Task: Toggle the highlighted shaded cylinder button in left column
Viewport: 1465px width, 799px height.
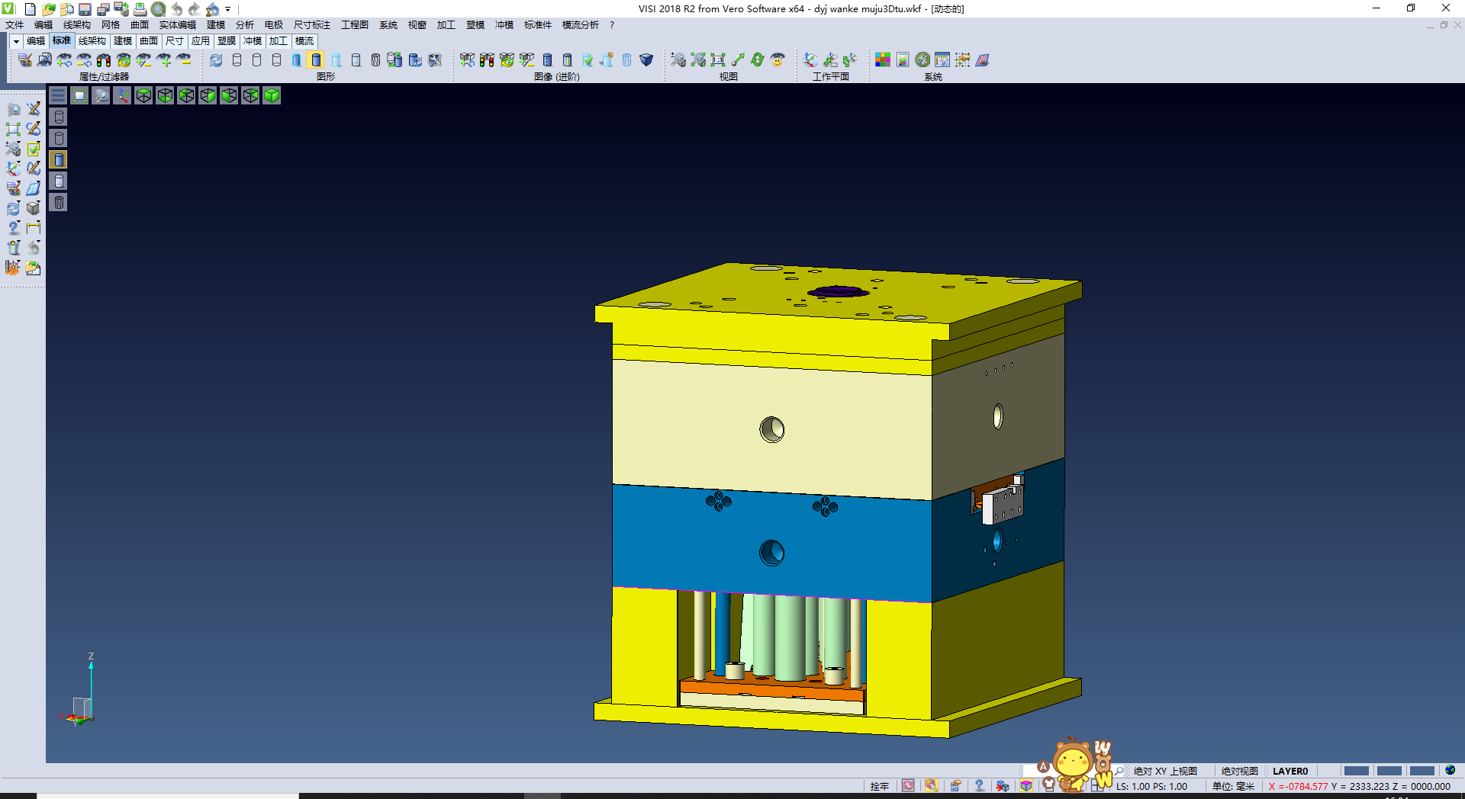Action: pyautogui.click(x=59, y=159)
